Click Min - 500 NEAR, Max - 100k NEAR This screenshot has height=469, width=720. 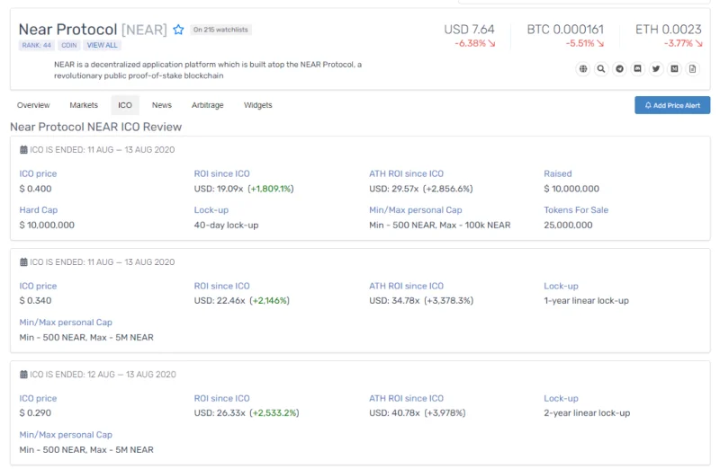pos(440,226)
